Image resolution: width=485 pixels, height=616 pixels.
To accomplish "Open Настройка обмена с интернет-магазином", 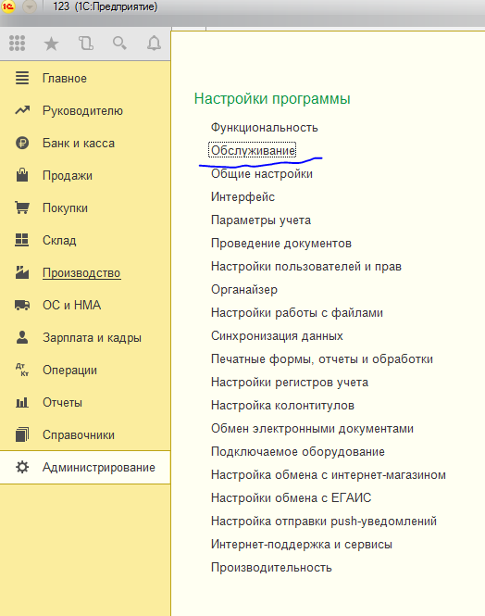I will tap(329, 474).
